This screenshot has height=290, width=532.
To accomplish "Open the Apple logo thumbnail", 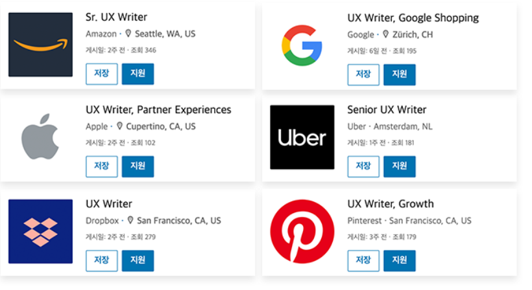I will (40, 137).
